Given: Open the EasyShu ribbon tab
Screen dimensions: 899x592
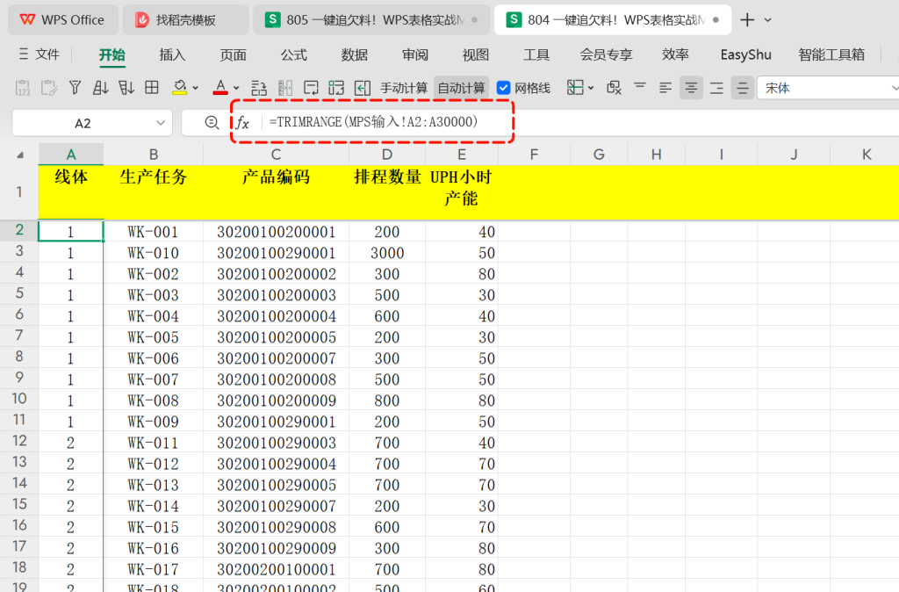Looking at the screenshot, I should pyautogui.click(x=746, y=54).
